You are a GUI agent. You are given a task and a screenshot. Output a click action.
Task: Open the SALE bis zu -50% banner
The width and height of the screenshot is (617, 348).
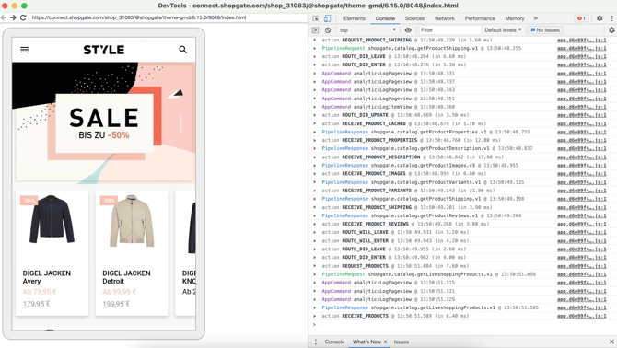click(104, 123)
